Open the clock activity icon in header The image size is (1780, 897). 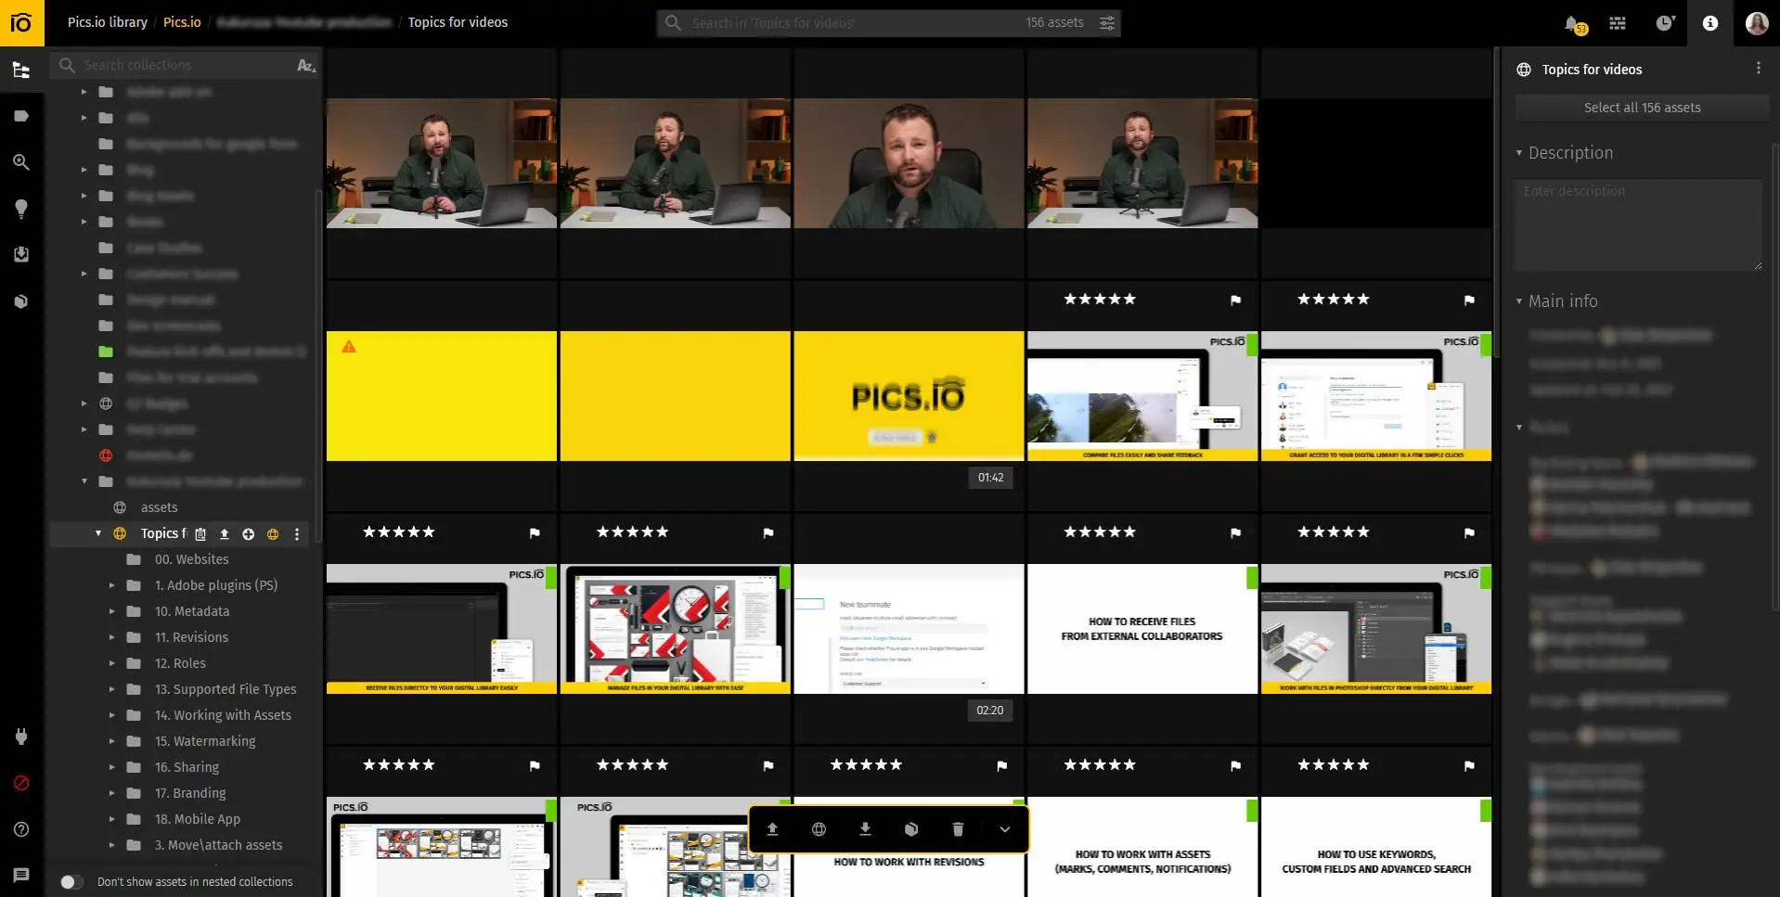pyautogui.click(x=1665, y=23)
